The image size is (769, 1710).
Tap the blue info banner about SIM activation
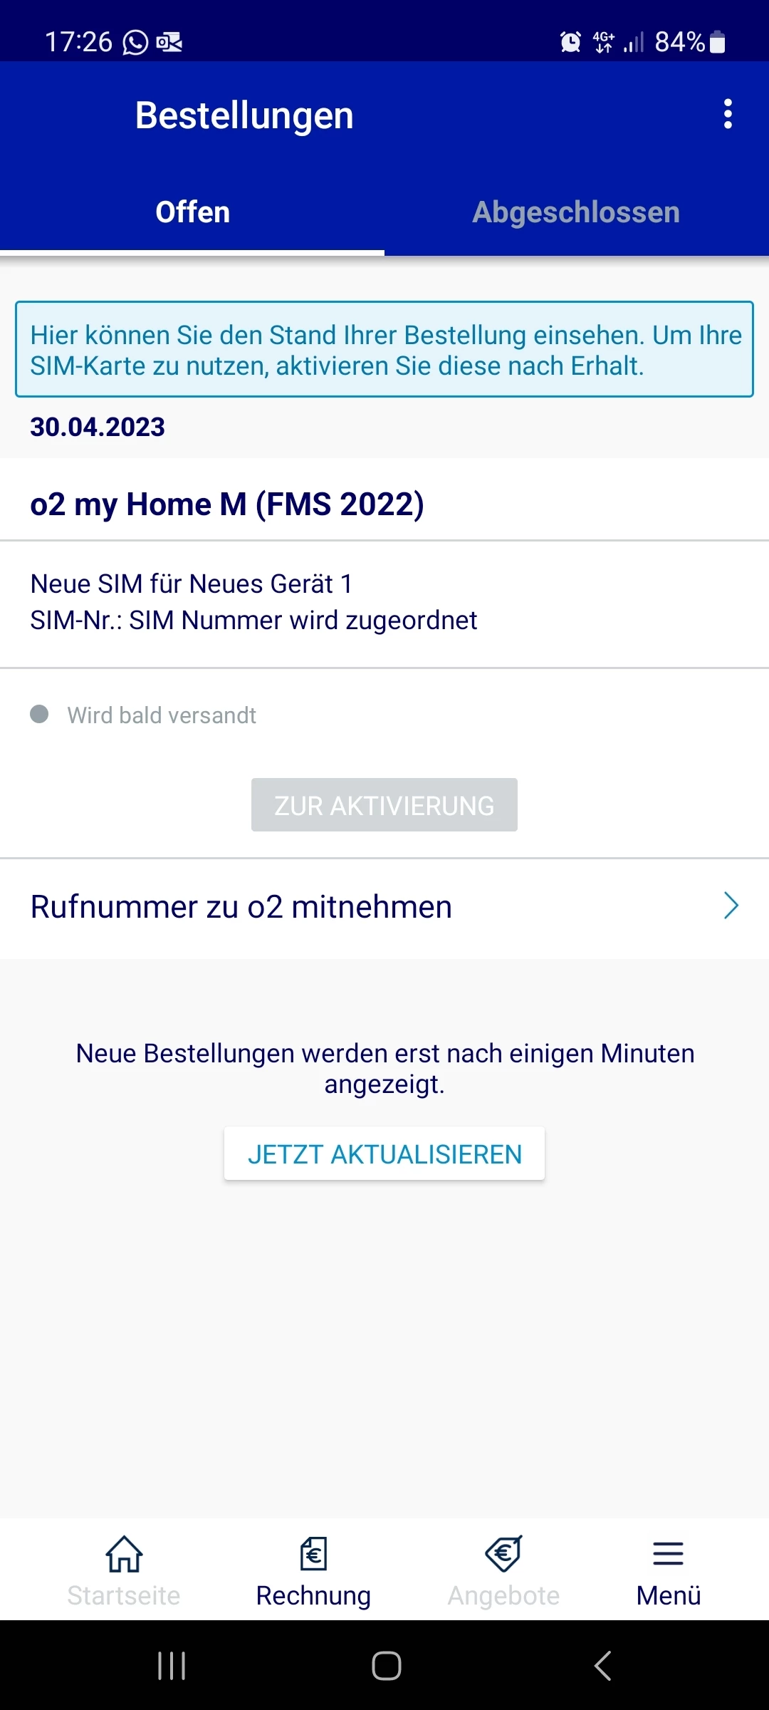coord(384,350)
